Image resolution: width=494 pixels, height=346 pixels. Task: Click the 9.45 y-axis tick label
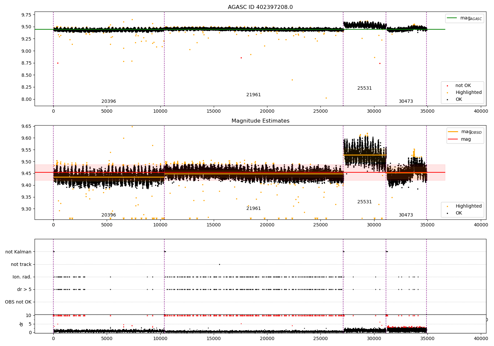click(x=26, y=174)
